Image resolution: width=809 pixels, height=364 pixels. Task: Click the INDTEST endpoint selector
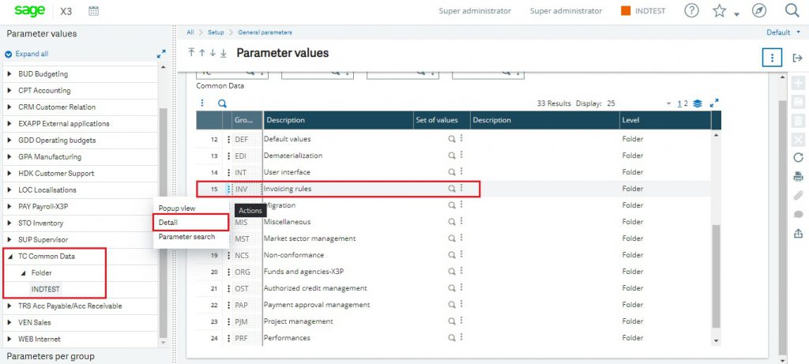pos(643,11)
